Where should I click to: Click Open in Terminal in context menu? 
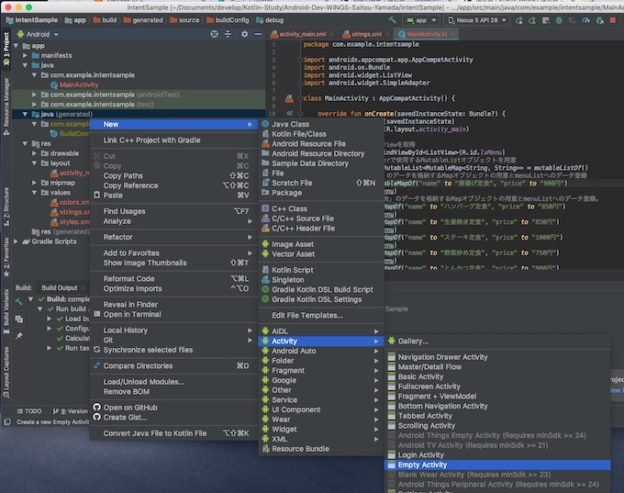click(x=174, y=315)
